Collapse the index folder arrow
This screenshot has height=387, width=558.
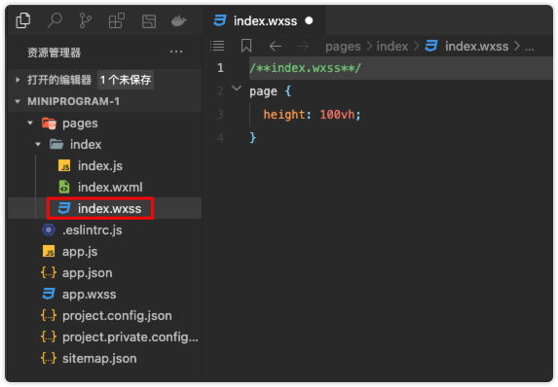tap(38, 144)
